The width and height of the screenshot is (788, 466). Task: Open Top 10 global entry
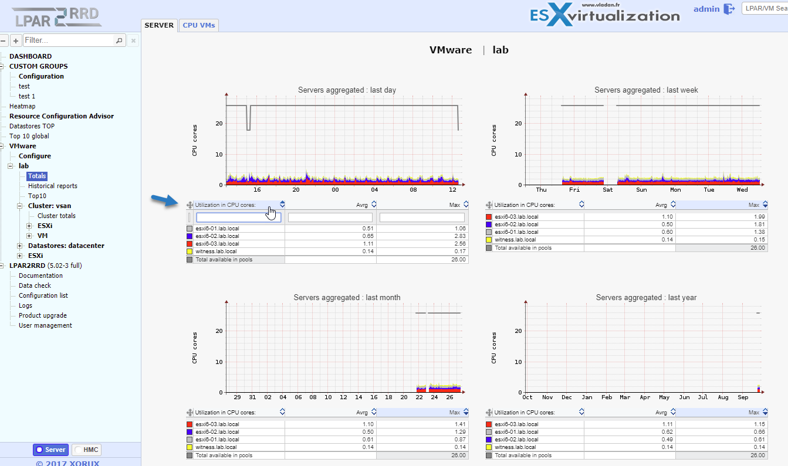[x=29, y=136]
